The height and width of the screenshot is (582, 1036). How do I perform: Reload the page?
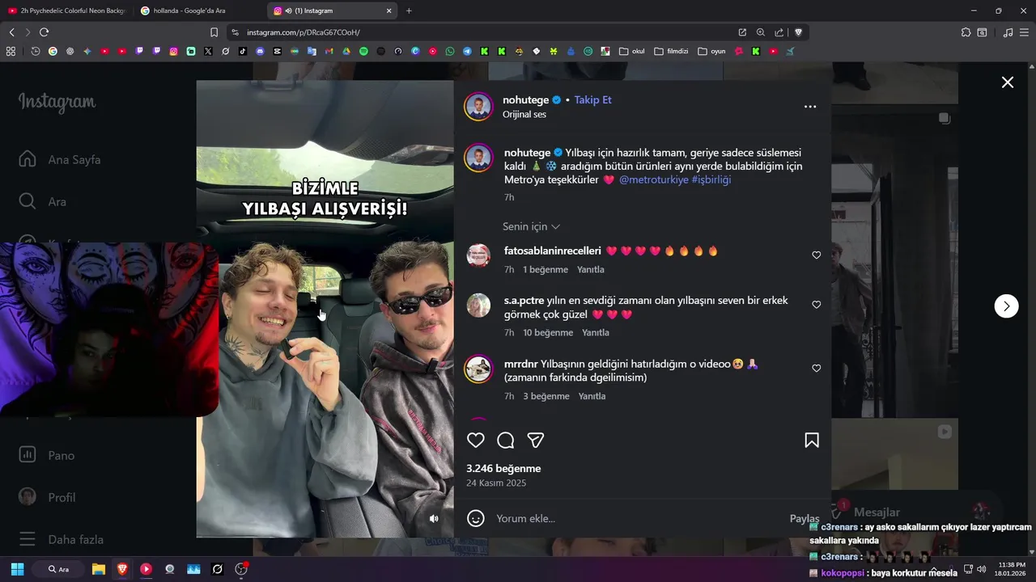click(44, 32)
